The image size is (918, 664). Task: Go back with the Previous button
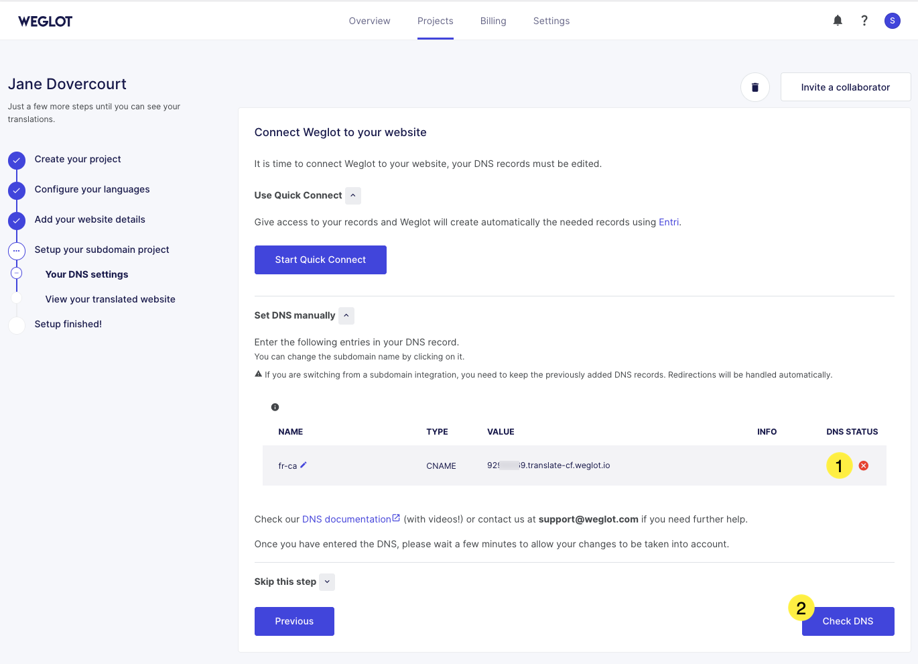294,621
